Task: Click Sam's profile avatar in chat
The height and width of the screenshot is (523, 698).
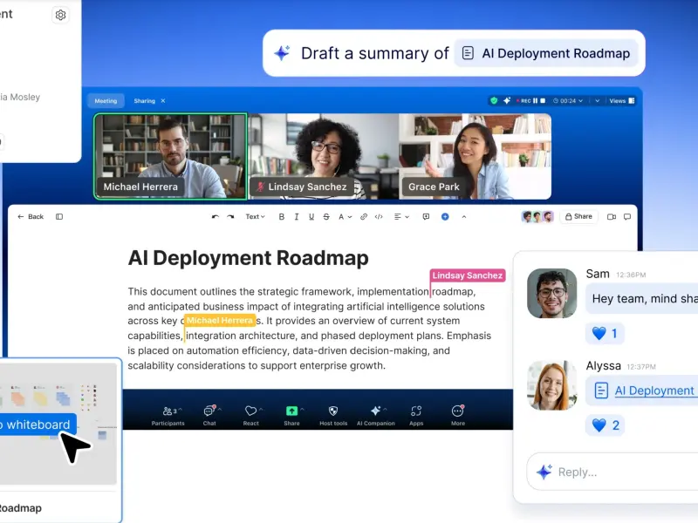Action: 552,293
